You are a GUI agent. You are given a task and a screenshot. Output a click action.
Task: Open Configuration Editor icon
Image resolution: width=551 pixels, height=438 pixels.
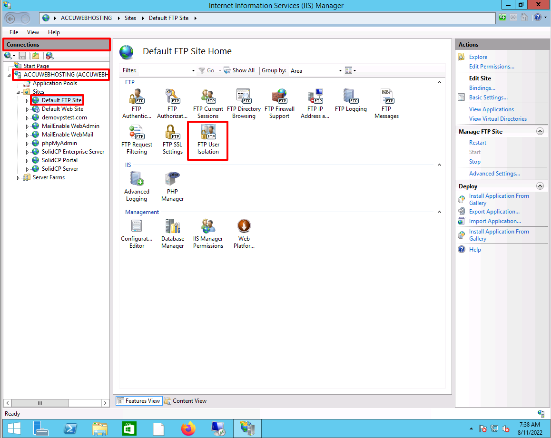[x=137, y=234]
